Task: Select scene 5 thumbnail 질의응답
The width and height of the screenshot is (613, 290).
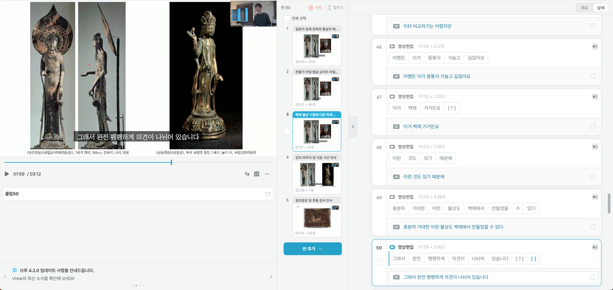Action: [x=317, y=217]
